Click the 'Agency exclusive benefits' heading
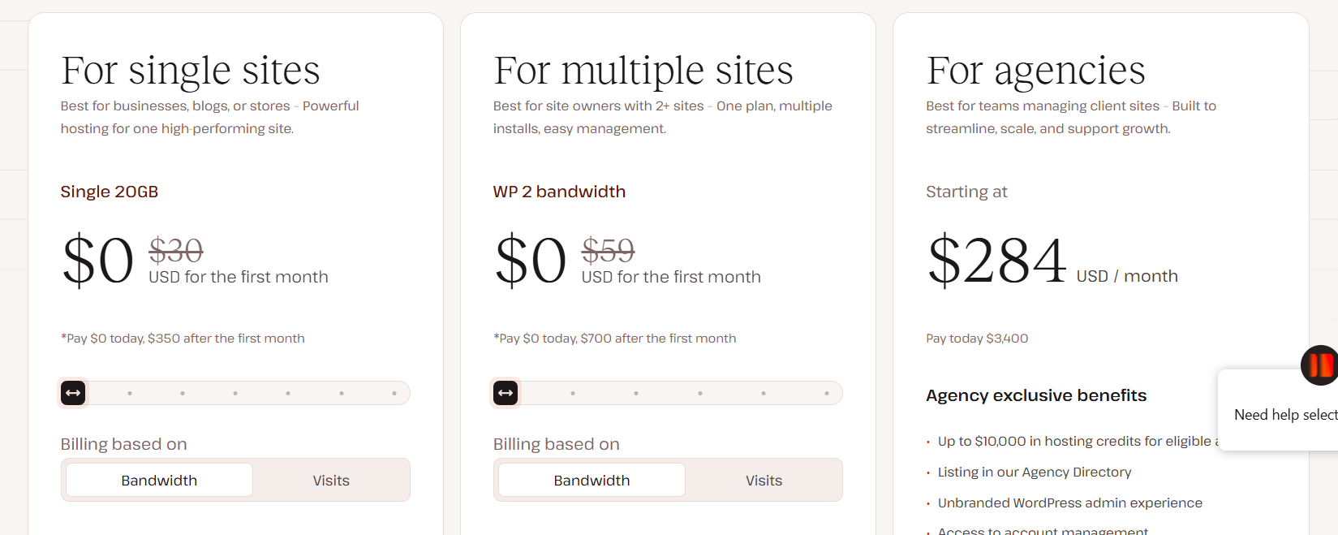The image size is (1338, 535). (x=1036, y=395)
